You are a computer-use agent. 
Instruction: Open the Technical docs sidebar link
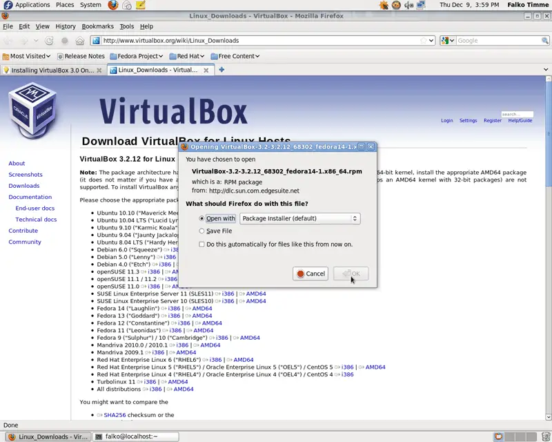pyautogui.click(x=36, y=219)
